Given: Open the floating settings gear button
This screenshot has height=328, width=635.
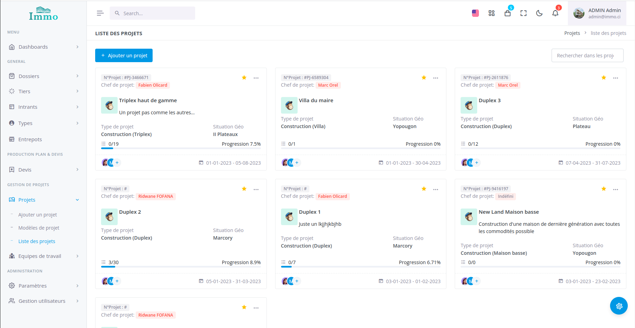Looking at the screenshot, I should pos(619,306).
